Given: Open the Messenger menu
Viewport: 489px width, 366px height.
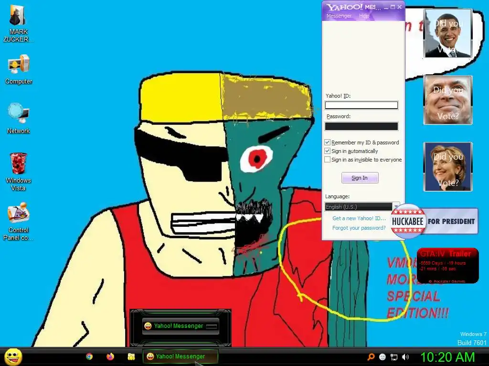Looking at the screenshot, I should (x=339, y=16).
